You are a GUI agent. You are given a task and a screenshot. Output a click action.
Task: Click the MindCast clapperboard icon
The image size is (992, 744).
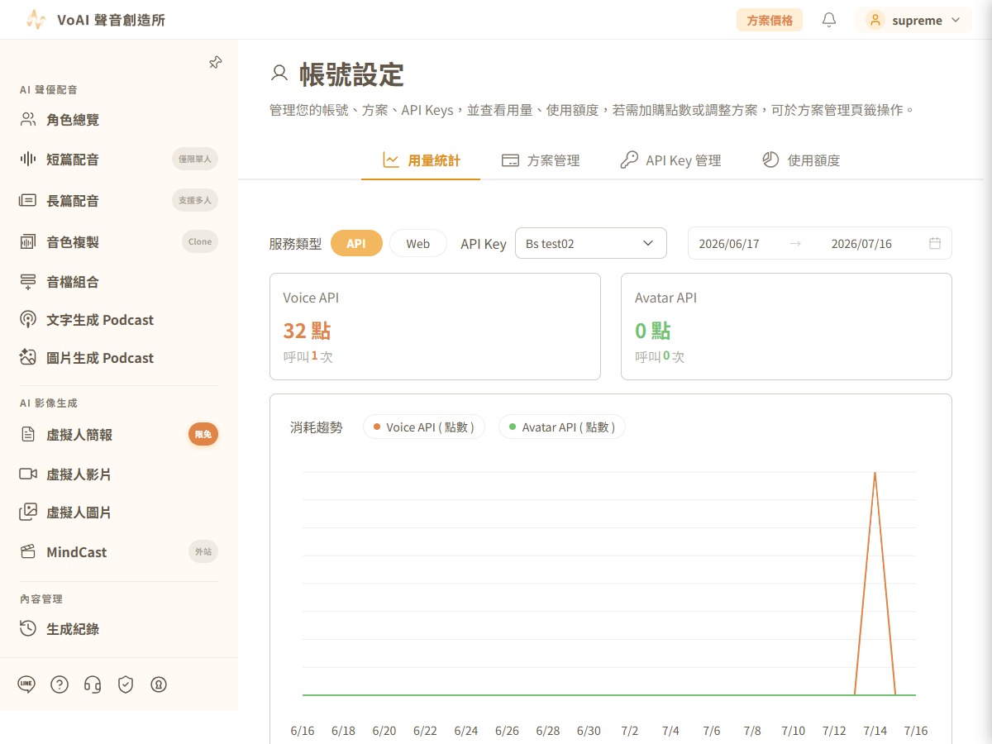[x=28, y=551]
